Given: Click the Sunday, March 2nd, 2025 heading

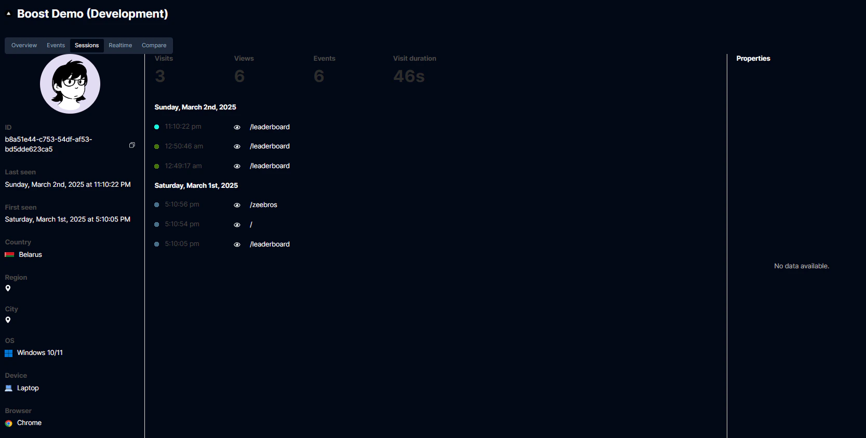Looking at the screenshot, I should 195,107.
